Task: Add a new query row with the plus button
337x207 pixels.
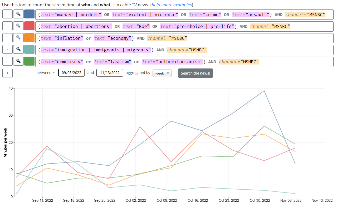Action: click(7, 73)
